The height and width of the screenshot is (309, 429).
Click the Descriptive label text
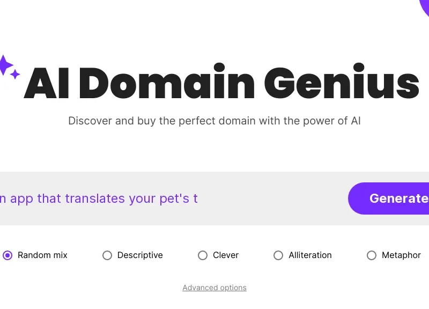pos(140,255)
